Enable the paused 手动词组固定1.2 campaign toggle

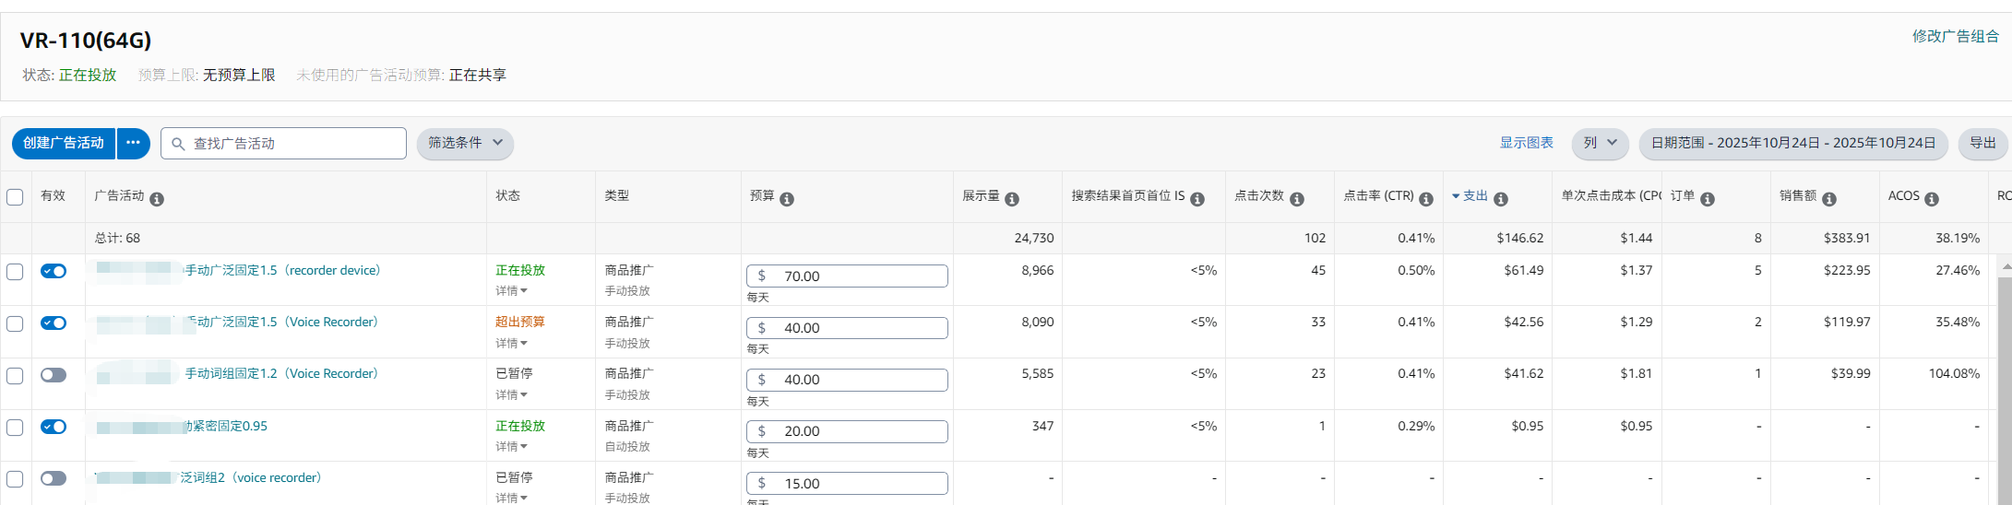point(54,375)
